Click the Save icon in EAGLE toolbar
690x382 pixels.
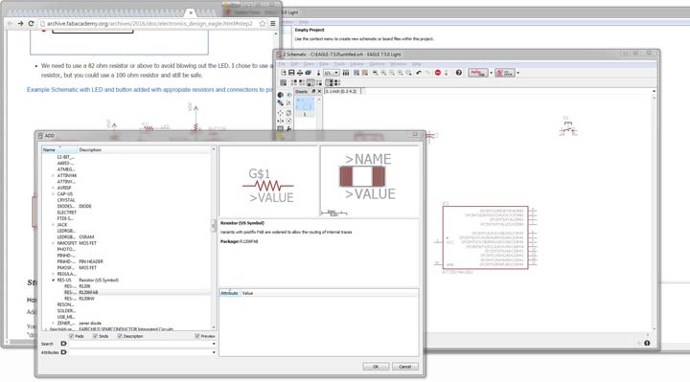click(291, 73)
